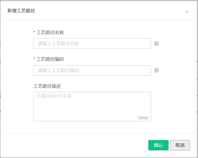This screenshot has height=158, width=198.
Task: Click inside the 工艺路径描述 text area
Action: tap(92, 106)
